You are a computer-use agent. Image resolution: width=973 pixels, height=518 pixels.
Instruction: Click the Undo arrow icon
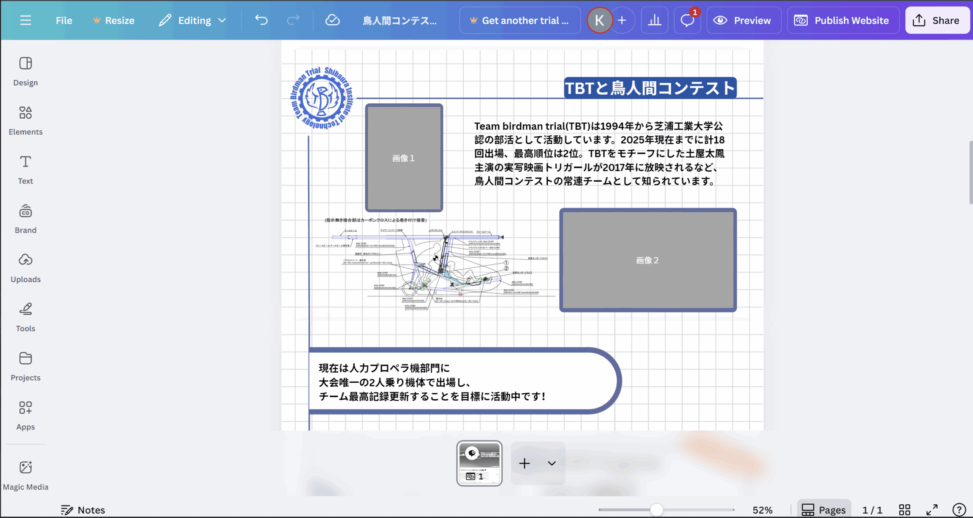261,20
